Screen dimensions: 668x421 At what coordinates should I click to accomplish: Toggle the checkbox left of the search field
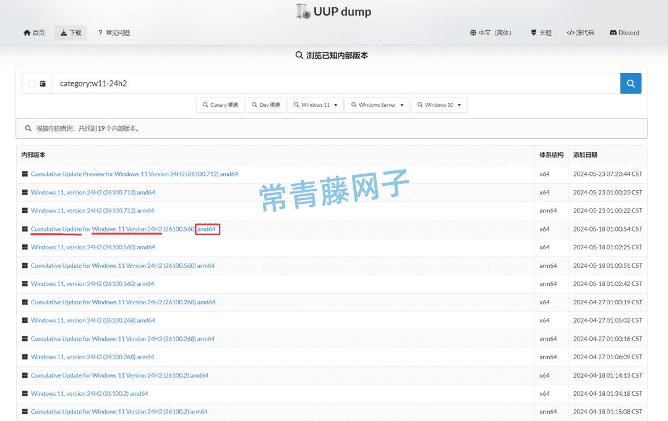[32, 83]
